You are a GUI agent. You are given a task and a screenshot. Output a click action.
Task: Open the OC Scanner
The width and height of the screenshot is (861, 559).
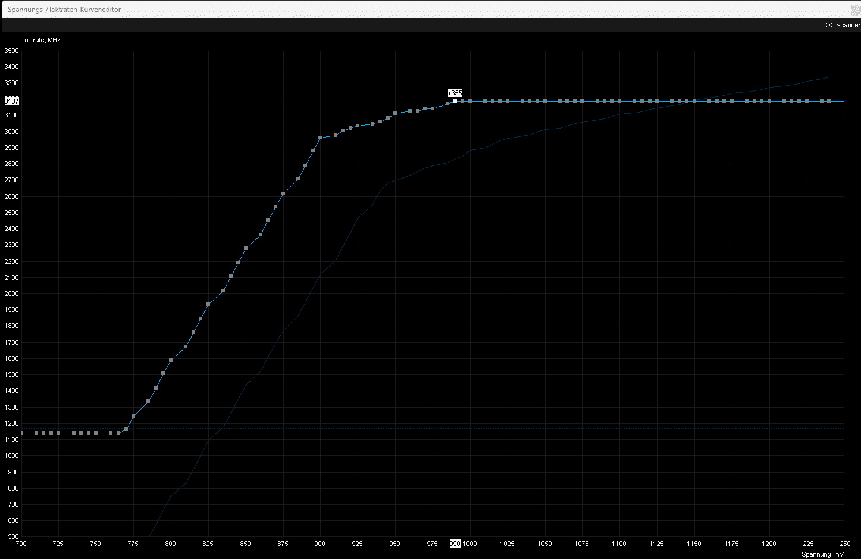(842, 25)
